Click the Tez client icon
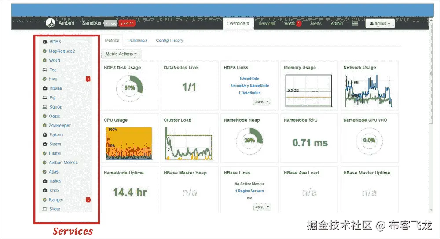 point(44,69)
